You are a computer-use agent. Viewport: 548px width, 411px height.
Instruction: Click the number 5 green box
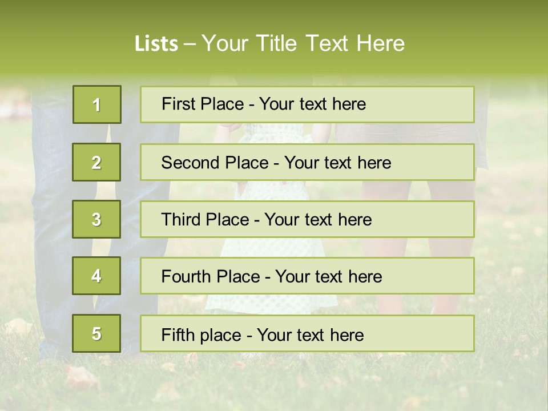click(x=96, y=333)
